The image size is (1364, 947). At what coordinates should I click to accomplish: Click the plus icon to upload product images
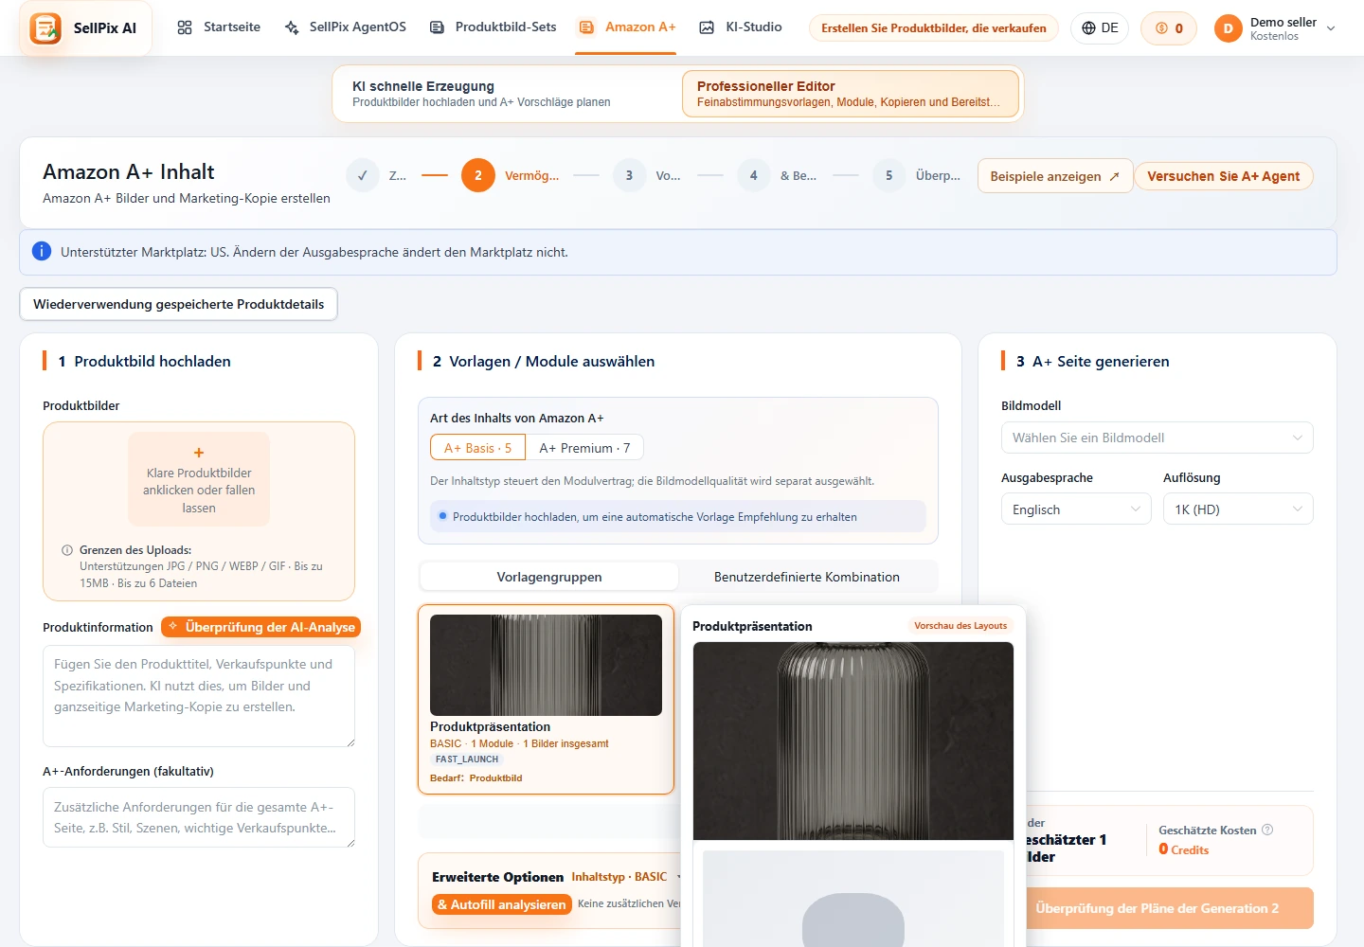(x=199, y=453)
